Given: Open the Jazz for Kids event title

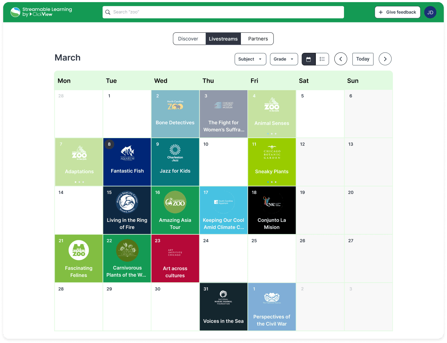Looking at the screenshot, I should click(x=175, y=171).
